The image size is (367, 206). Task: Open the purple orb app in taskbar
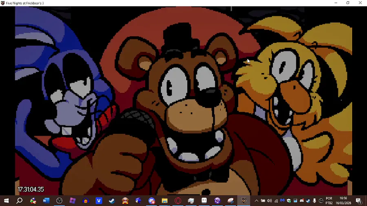(x=217, y=201)
